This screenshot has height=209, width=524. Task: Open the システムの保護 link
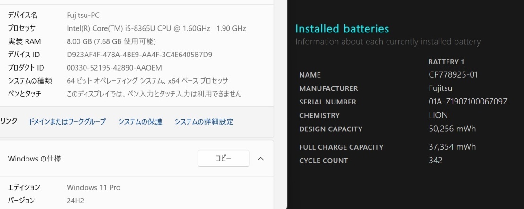point(140,121)
